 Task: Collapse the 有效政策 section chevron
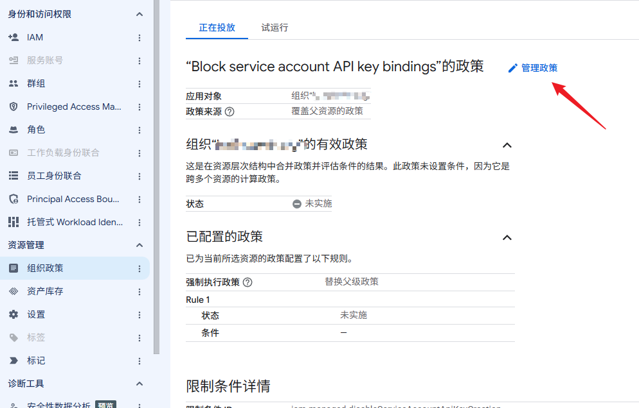[x=507, y=145]
